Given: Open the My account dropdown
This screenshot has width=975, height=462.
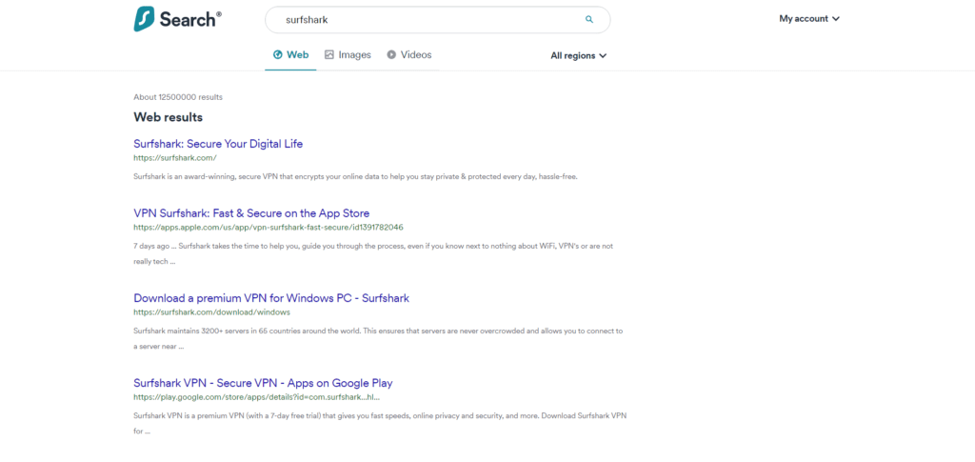Looking at the screenshot, I should pos(809,19).
